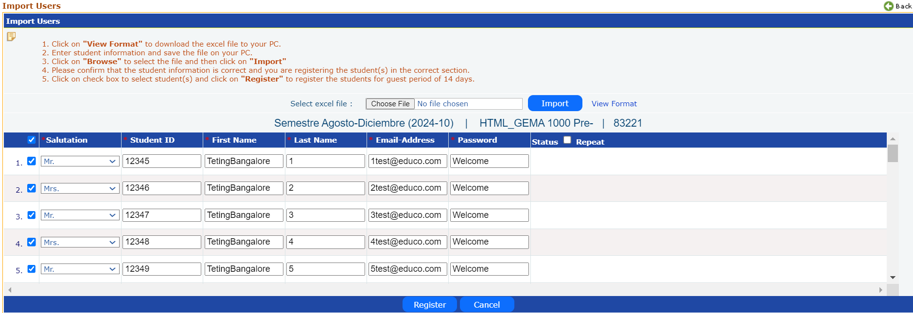The width and height of the screenshot is (913, 313).
Task: Click the Register button
Action: [429, 305]
